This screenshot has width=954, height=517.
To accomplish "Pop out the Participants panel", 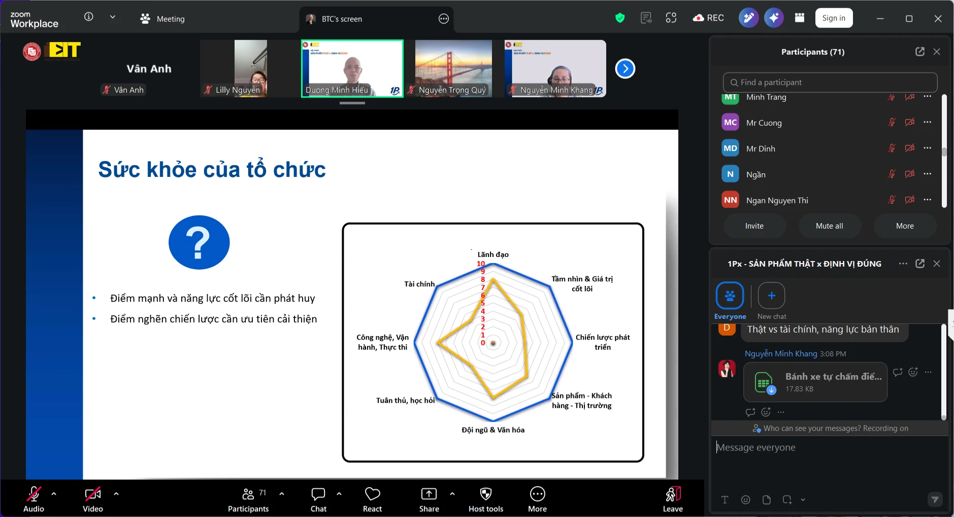I will click(920, 52).
